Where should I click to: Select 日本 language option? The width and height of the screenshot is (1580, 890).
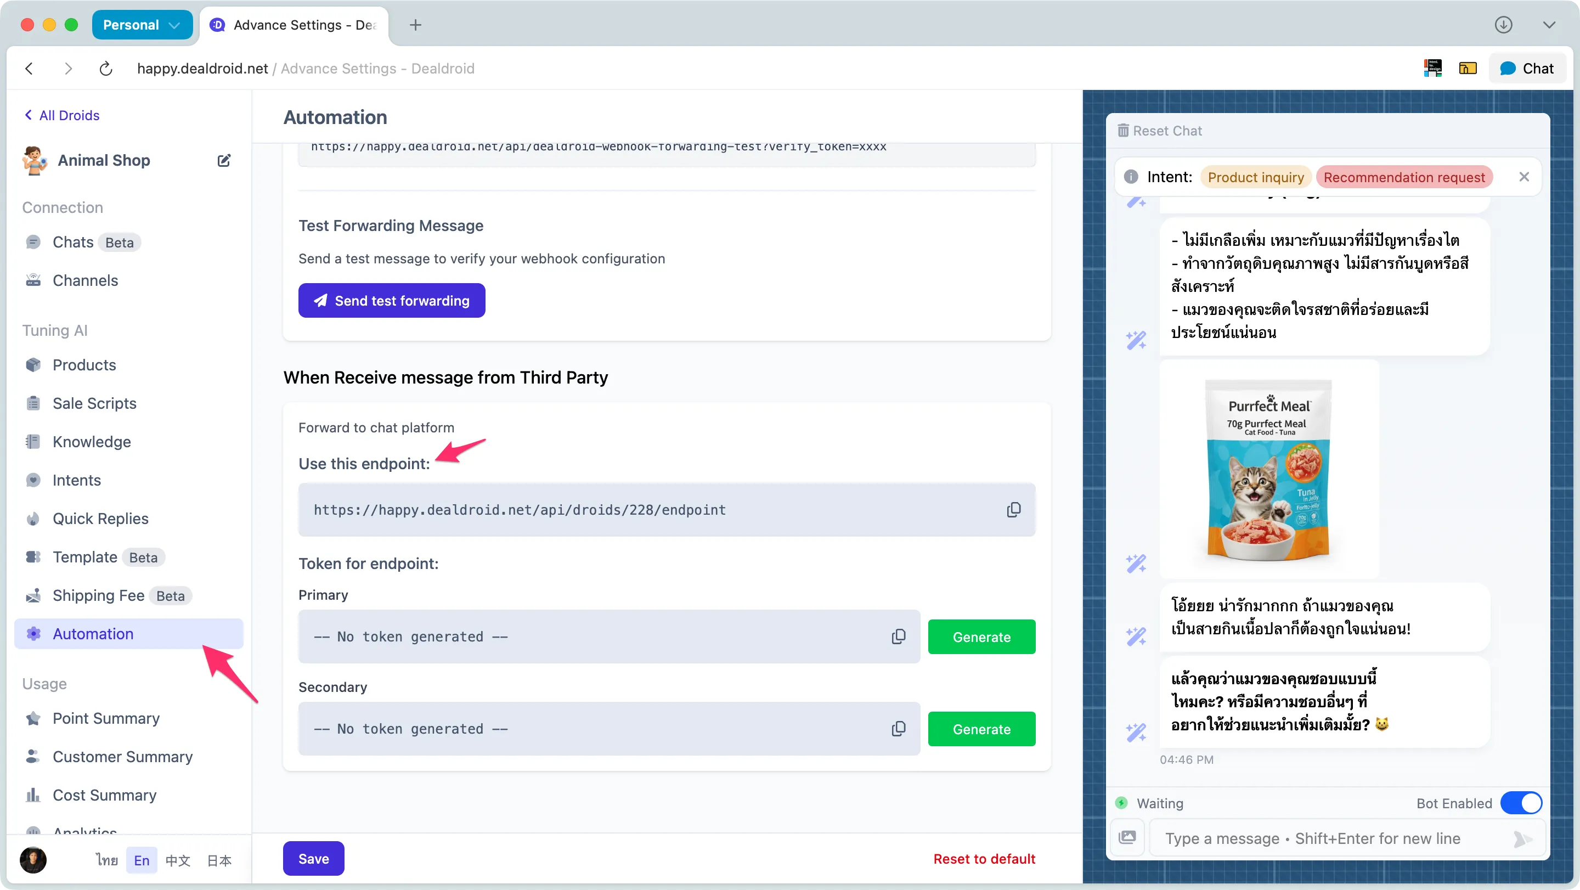[218, 860]
